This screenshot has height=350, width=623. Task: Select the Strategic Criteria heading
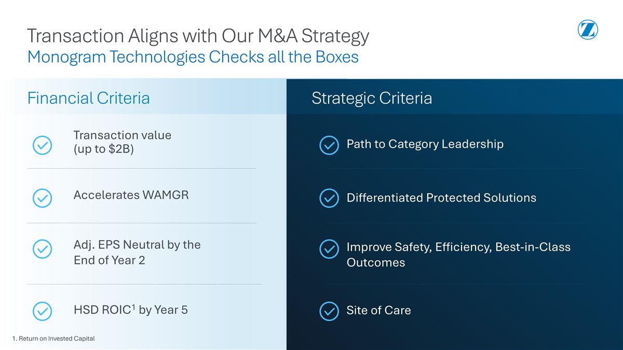pyautogui.click(x=372, y=98)
